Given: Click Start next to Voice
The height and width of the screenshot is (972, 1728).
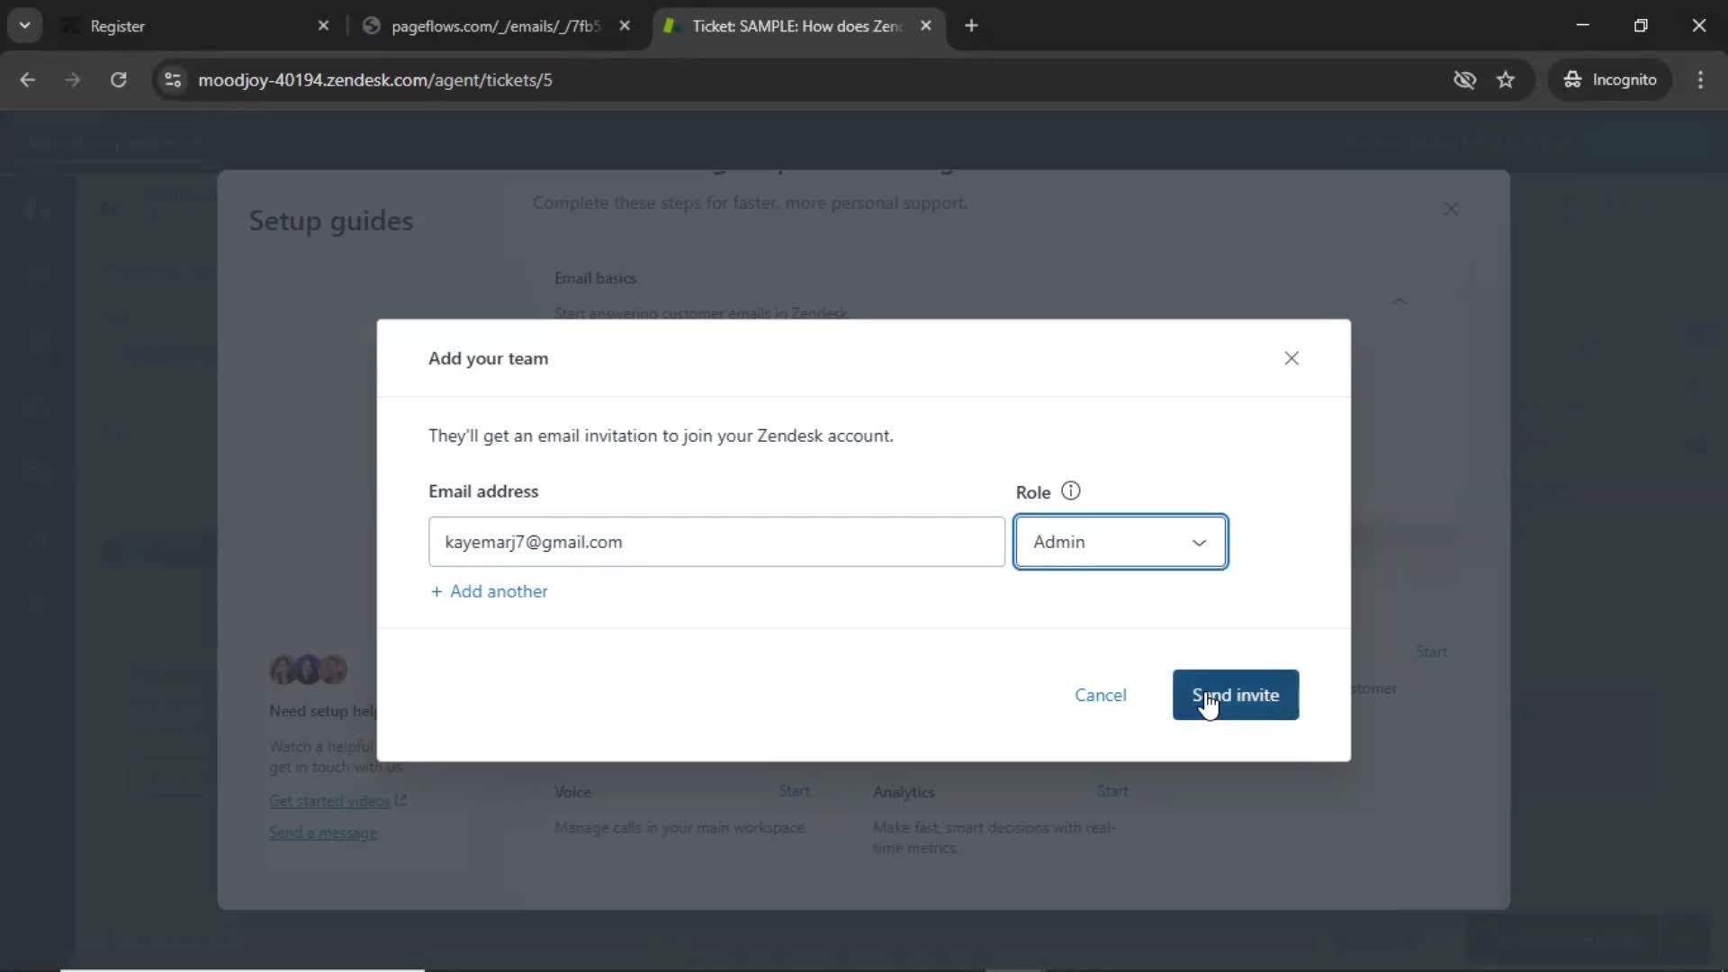Looking at the screenshot, I should pos(794,791).
